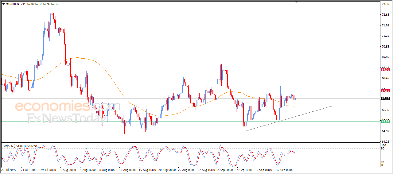Select the red 69.01 price label

tap(385, 70)
